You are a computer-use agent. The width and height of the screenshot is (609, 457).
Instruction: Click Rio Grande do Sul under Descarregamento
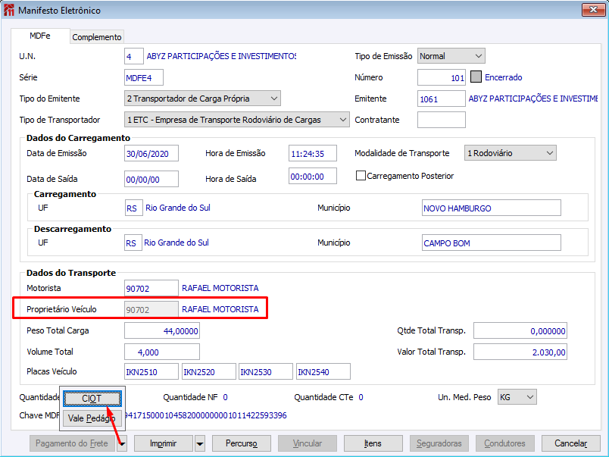[176, 243]
